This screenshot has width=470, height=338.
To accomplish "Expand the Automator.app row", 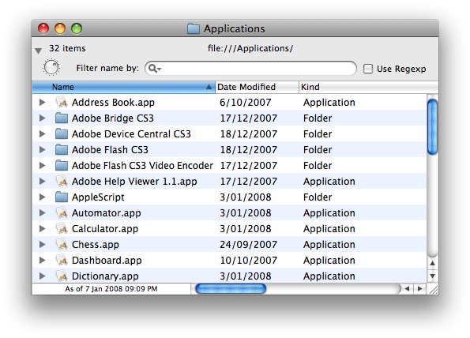I will click(43, 212).
